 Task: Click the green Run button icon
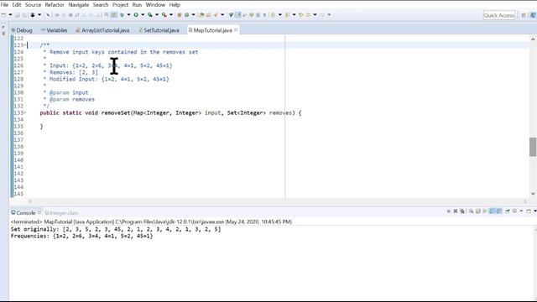[136, 15]
